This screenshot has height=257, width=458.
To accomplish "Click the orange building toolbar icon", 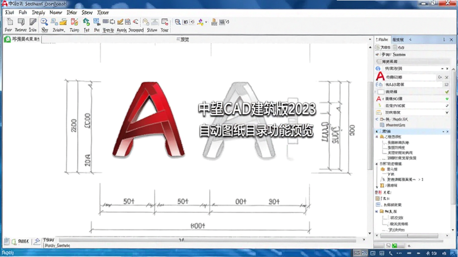I will click(214, 22).
